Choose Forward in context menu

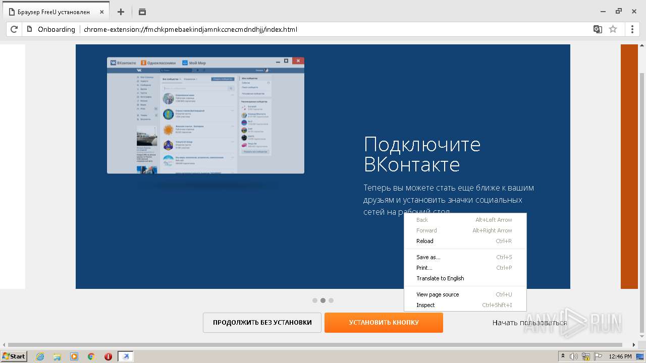point(465,230)
